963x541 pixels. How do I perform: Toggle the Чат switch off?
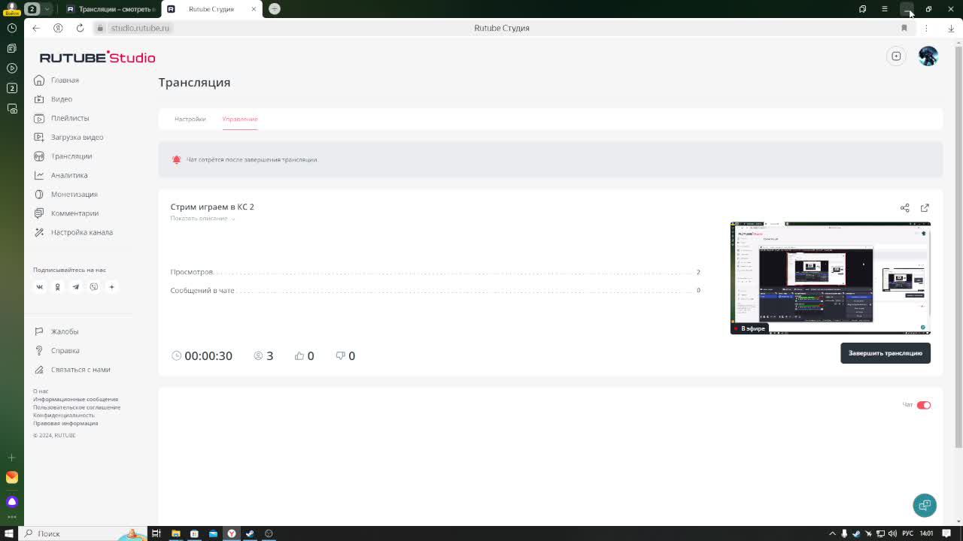924,405
